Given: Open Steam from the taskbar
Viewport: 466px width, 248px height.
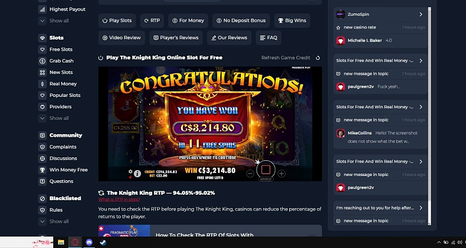Looking at the screenshot, I should 103,242.
